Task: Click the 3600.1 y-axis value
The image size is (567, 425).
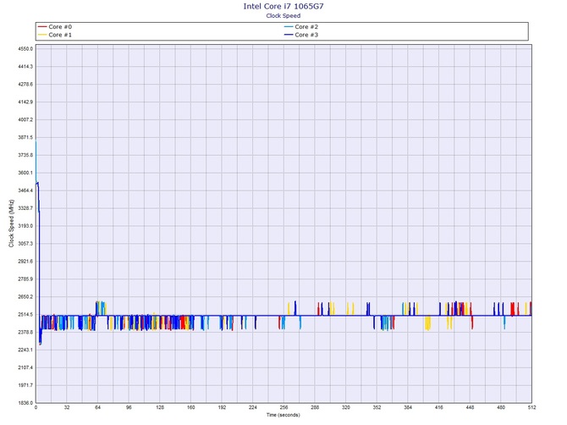Action: [25, 173]
